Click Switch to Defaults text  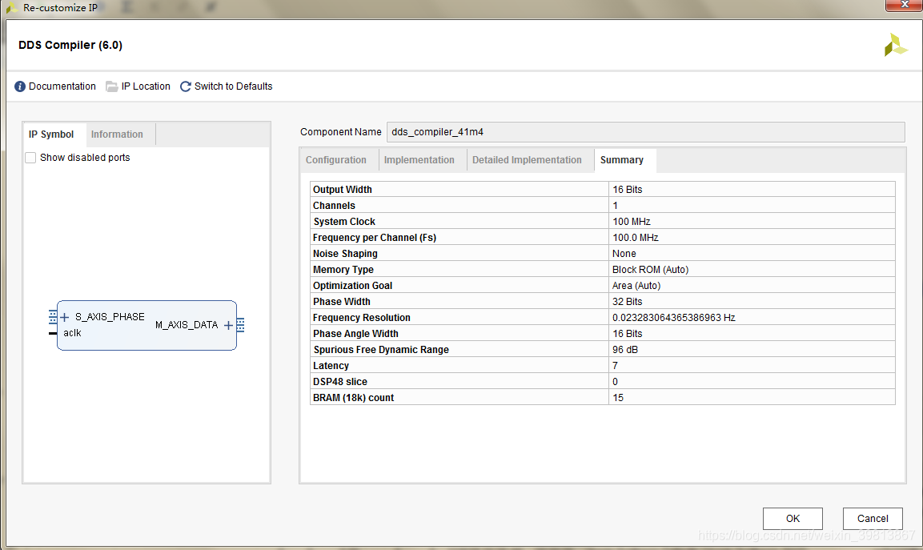[x=234, y=86]
